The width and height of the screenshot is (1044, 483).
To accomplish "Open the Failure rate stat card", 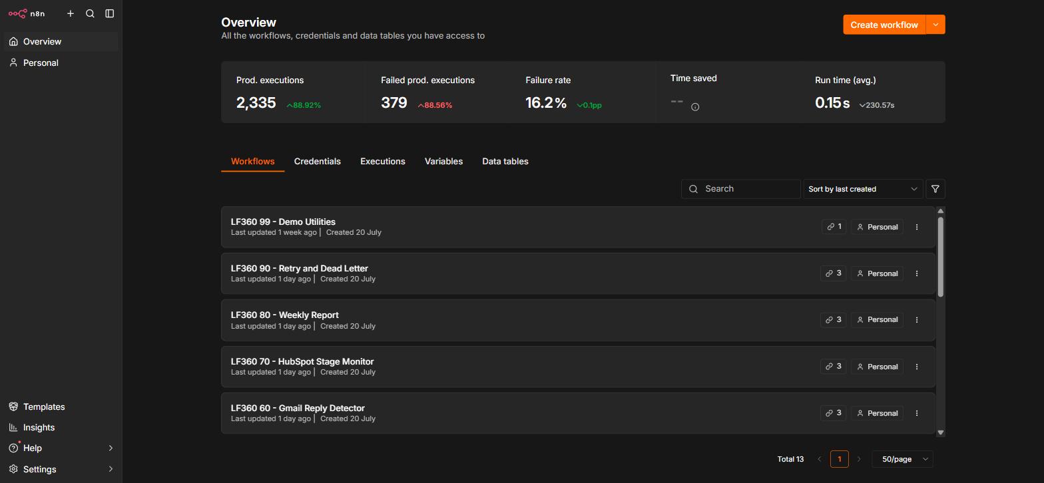I will pyautogui.click(x=583, y=92).
